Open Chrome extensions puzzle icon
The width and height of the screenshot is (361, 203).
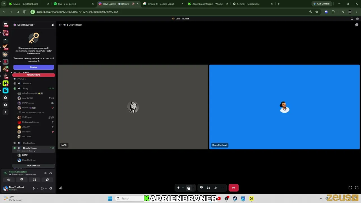tap(333, 12)
